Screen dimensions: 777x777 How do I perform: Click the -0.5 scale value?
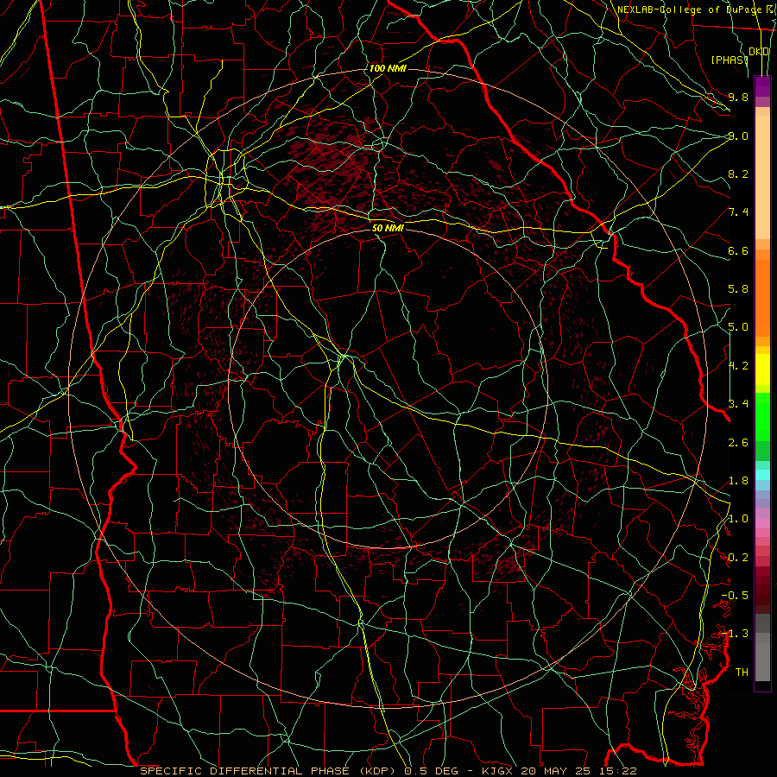point(735,596)
